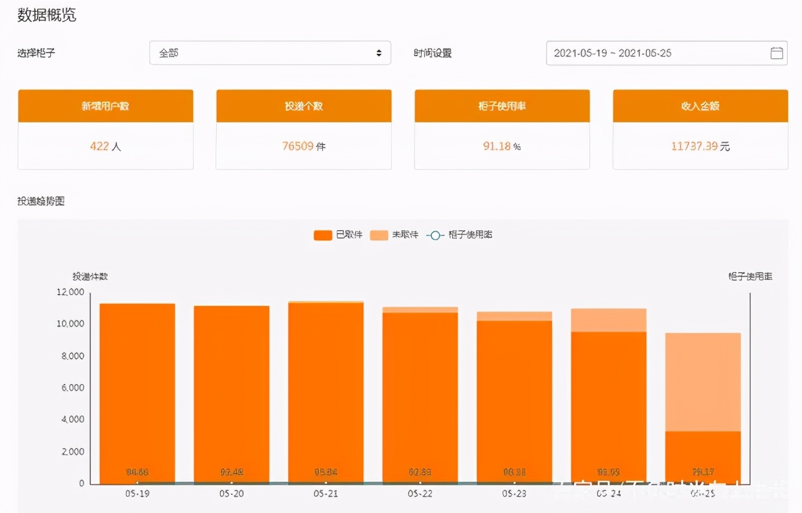Click the 选择柜子 label
Viewport: 802px width, 513px height.
[x=36, y=53]
